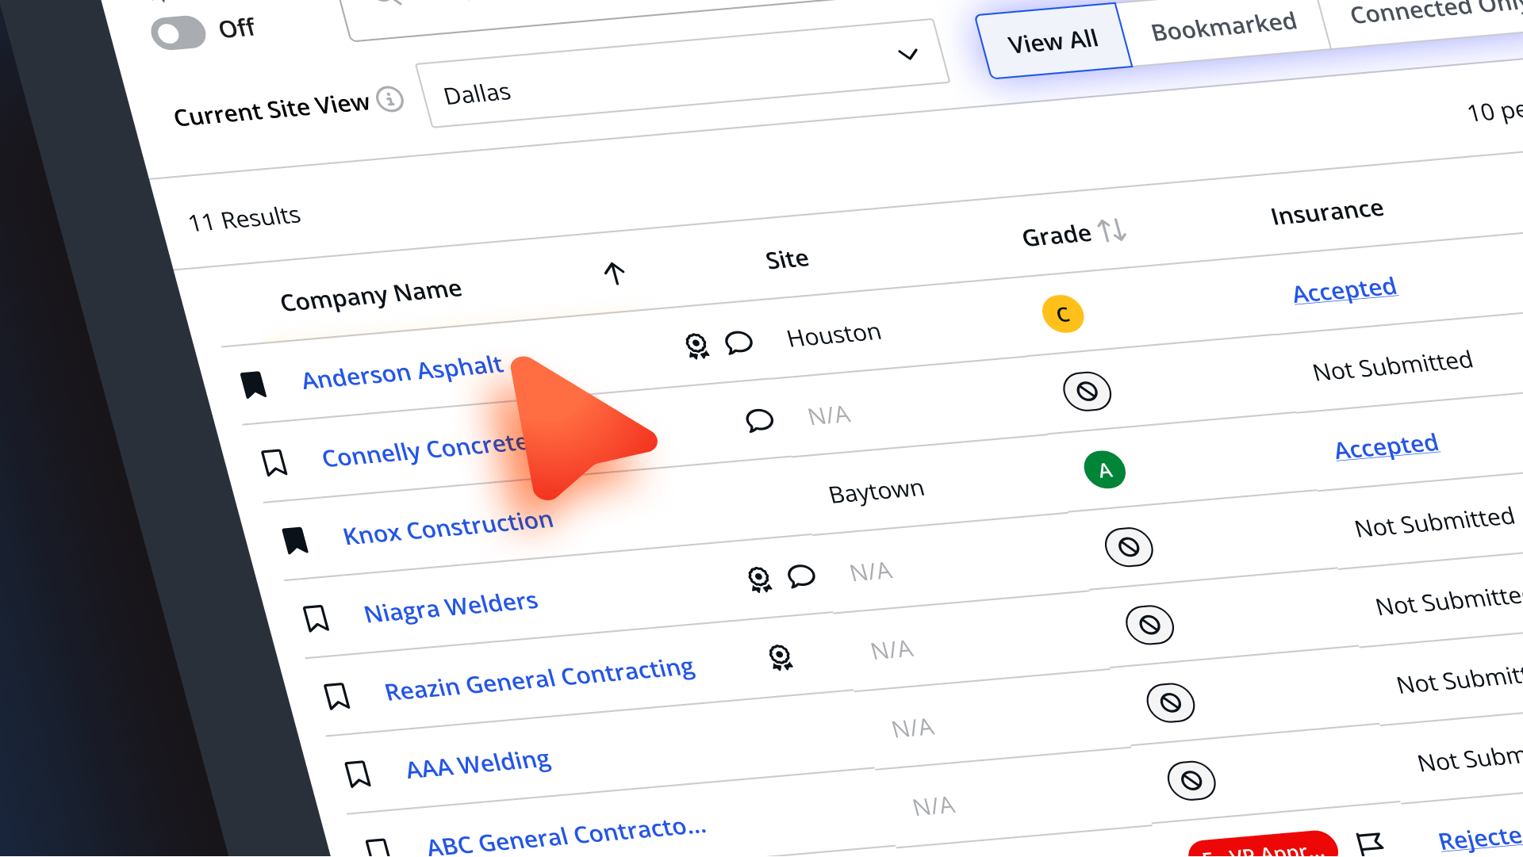This screenshot has height=857, width=1523.
Task: Click the Site column header
Action: [787, 259]
